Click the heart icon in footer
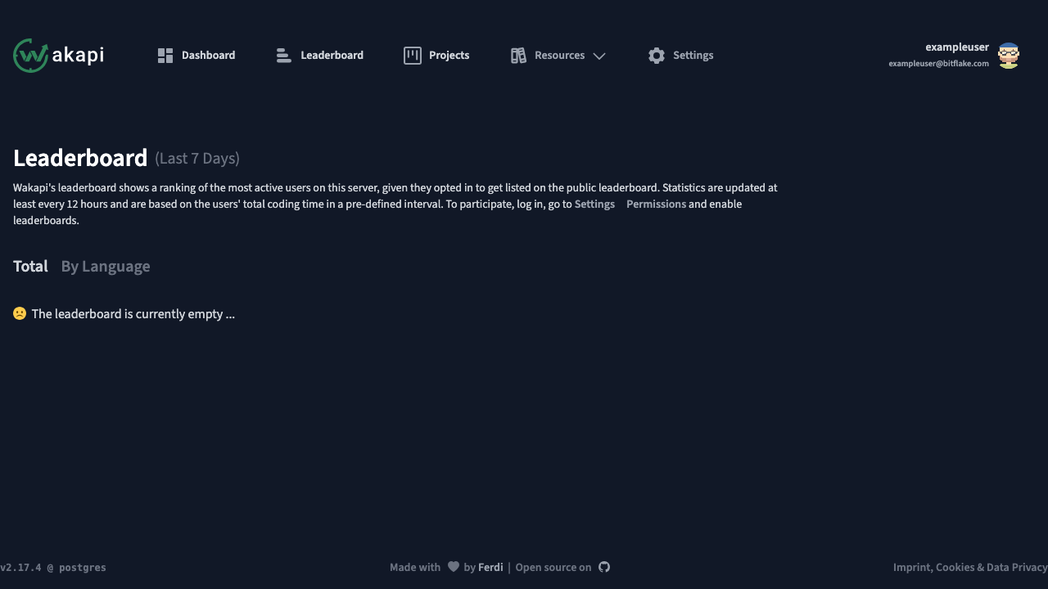1048x589 pixels. pos(454,567)
